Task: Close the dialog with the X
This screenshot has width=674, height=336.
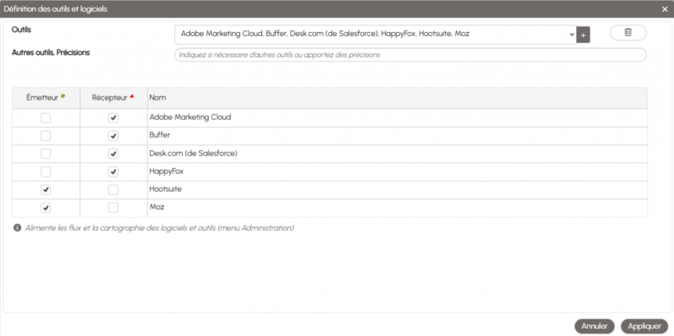Action: pos(665,9)
